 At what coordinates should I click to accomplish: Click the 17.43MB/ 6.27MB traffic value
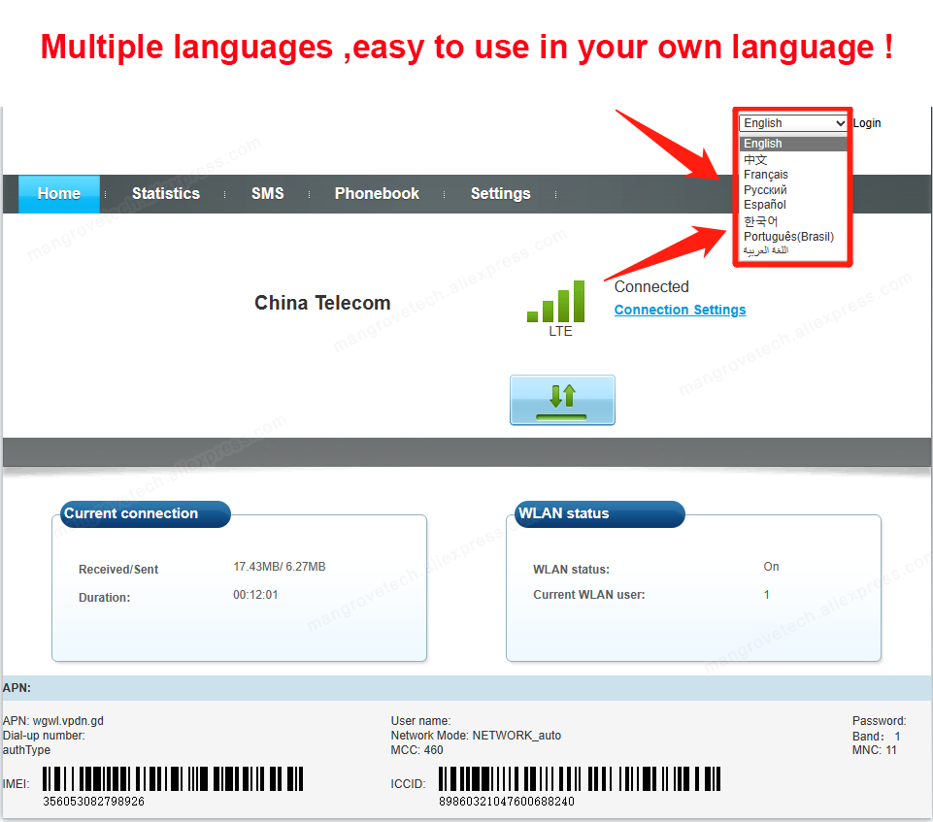(279, 567)
